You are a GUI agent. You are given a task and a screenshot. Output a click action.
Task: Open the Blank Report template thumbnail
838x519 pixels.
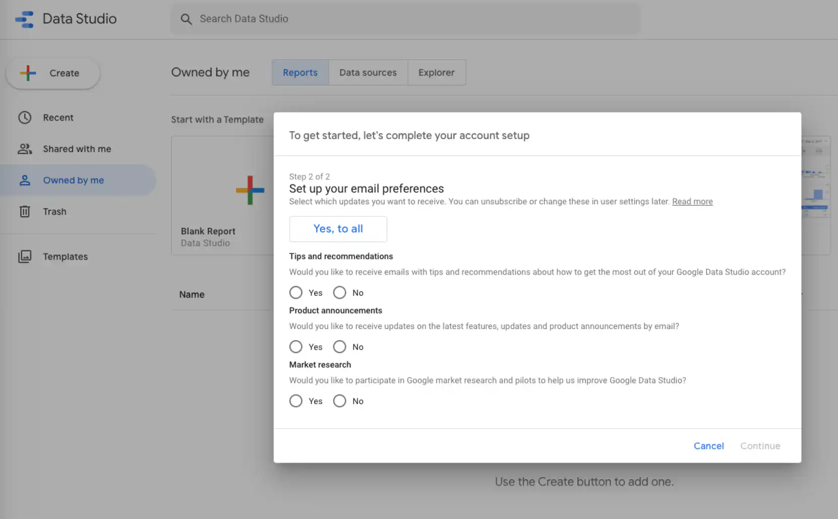(x=222, y=196)
